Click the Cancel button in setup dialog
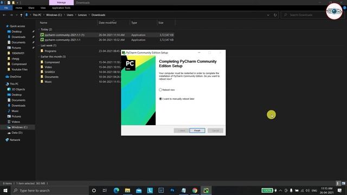 pos(215,131)
